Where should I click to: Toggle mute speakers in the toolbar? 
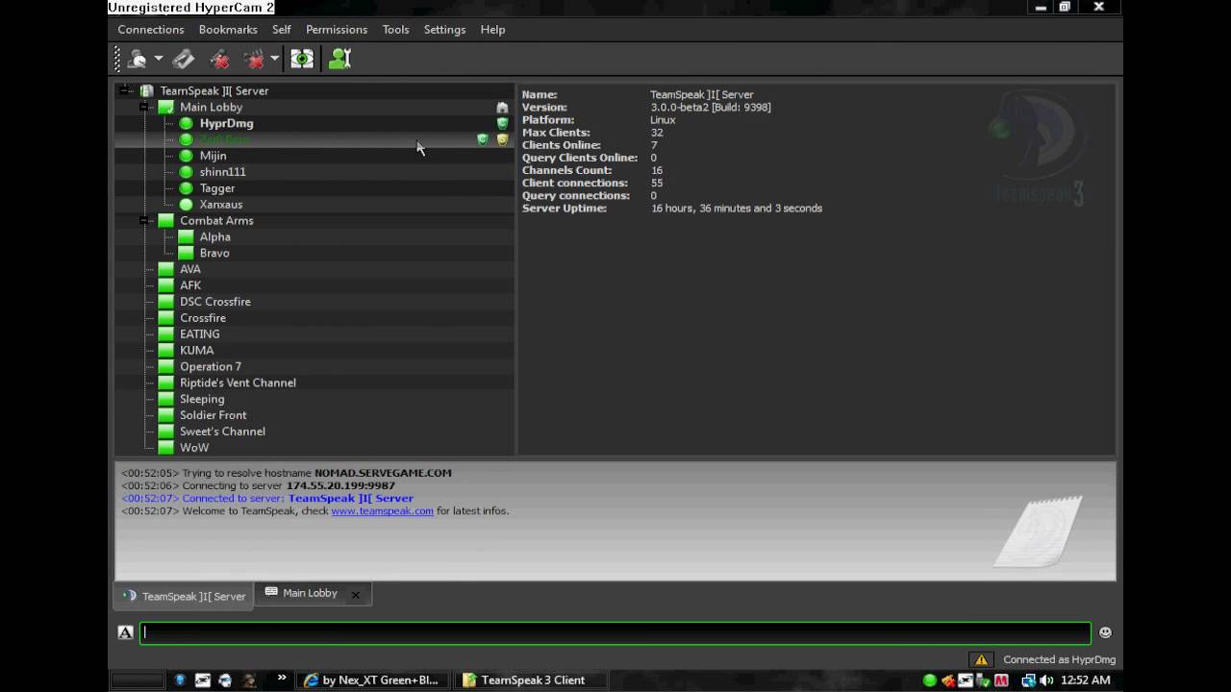[255, 60]
